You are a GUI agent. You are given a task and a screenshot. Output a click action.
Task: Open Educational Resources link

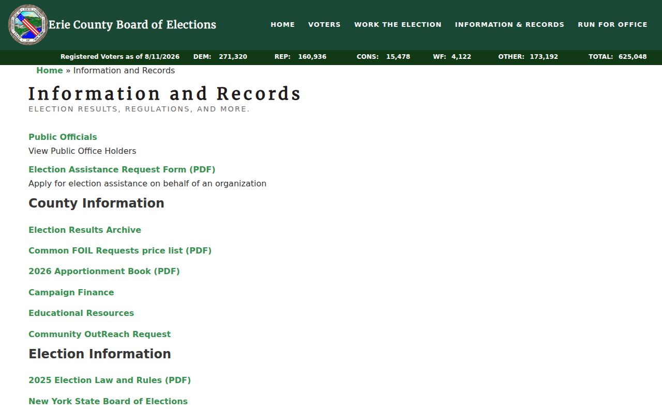[81, 313]
